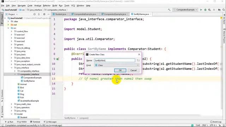Open the Kind dropdown in dialog
This screenshot has height=127, width=226.
(x=117, y=65)
